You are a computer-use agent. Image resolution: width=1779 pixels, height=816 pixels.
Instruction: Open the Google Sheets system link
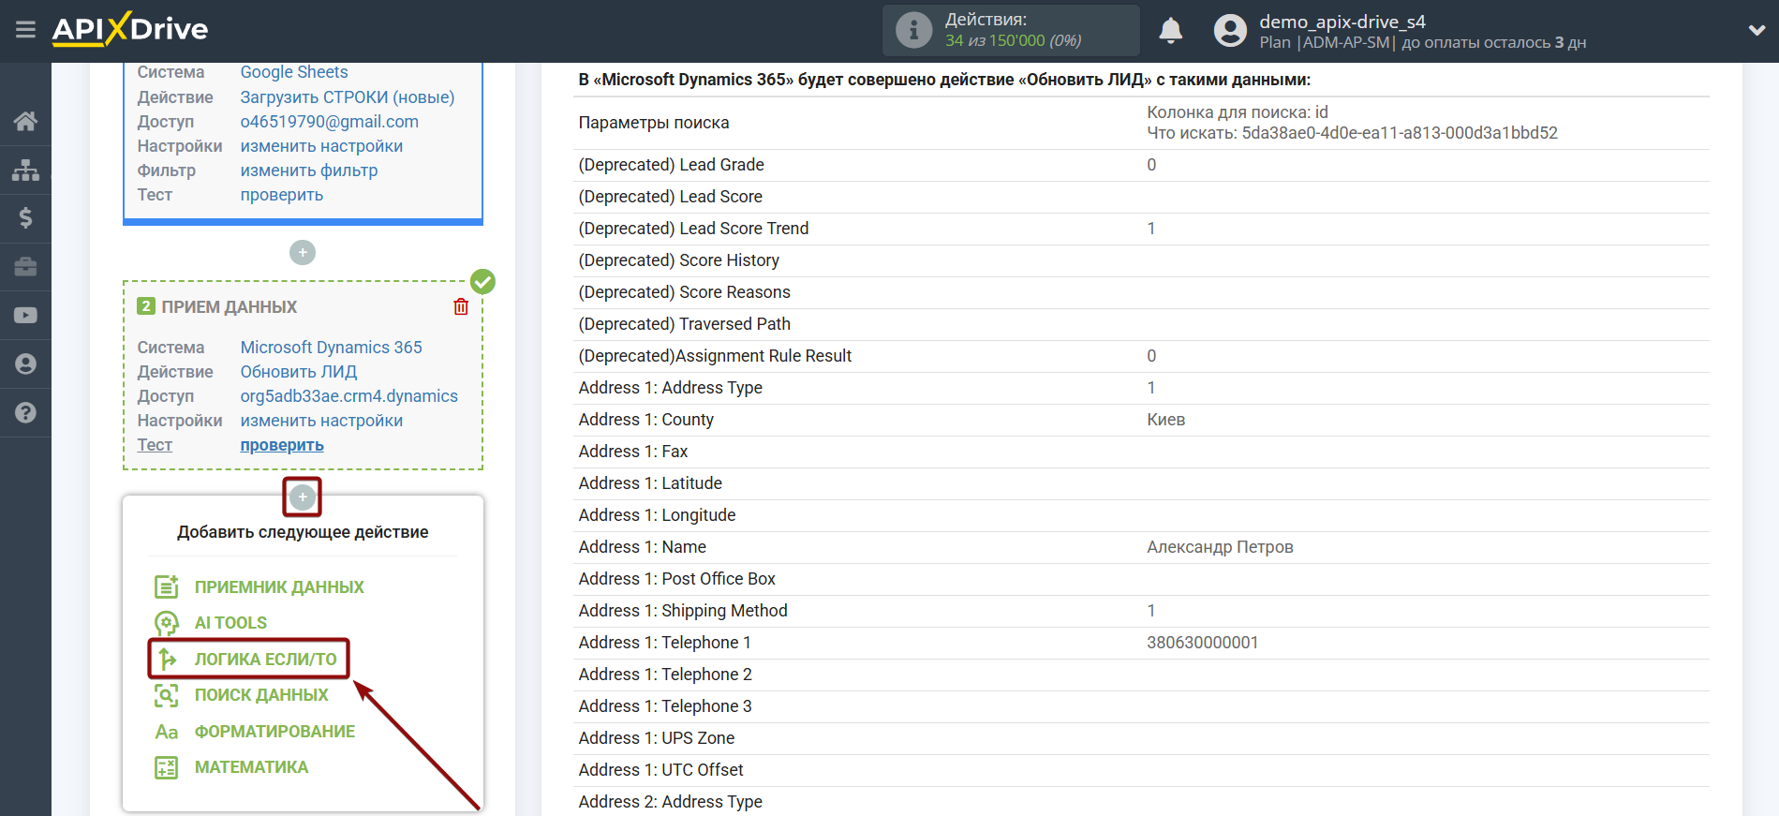pos(294,72)
